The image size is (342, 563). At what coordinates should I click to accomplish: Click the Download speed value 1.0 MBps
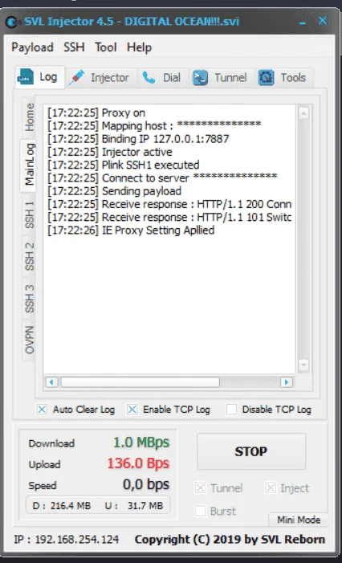[141, 443]
